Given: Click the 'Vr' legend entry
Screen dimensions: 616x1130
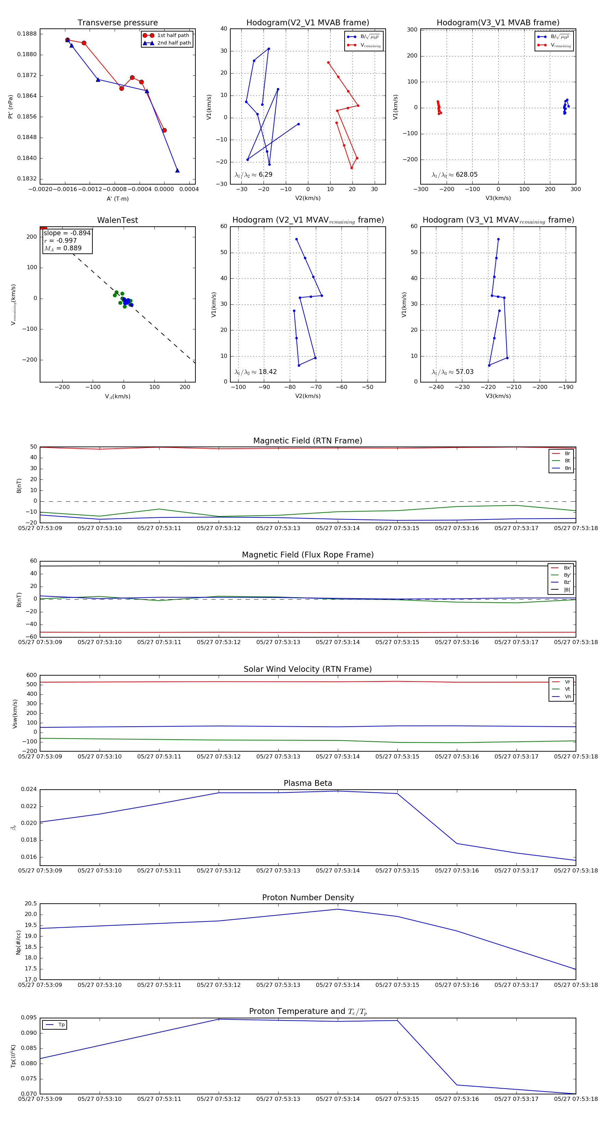Looking at the screenshot, I should (561, 682).
